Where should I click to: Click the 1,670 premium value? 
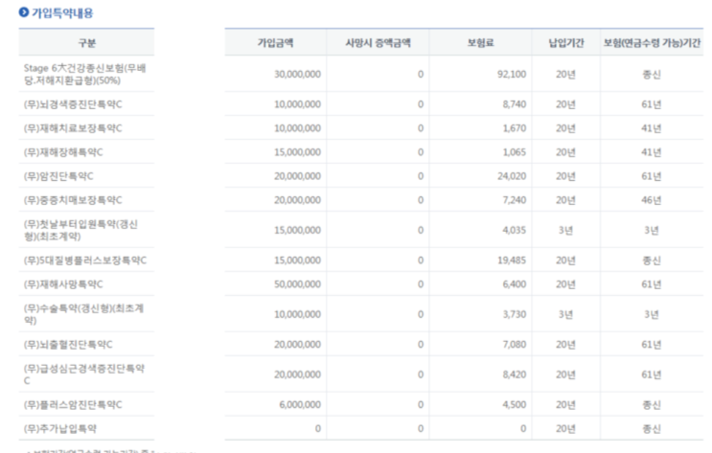pos(515,128)
